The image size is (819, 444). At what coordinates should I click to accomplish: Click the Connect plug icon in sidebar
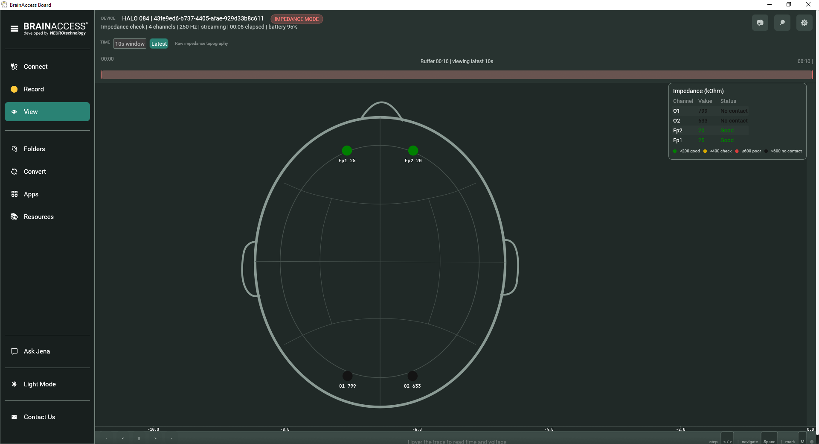tap(14, 67)
